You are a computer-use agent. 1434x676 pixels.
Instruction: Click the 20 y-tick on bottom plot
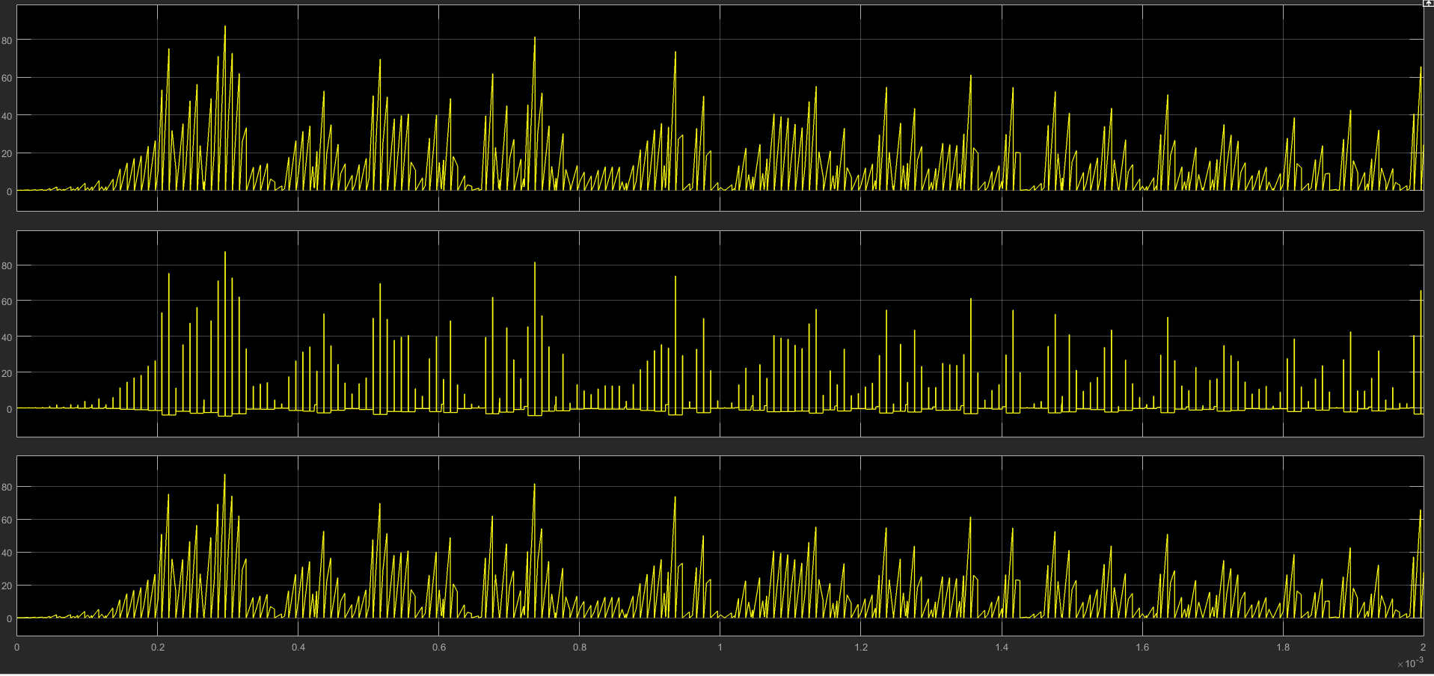point(7,586)
